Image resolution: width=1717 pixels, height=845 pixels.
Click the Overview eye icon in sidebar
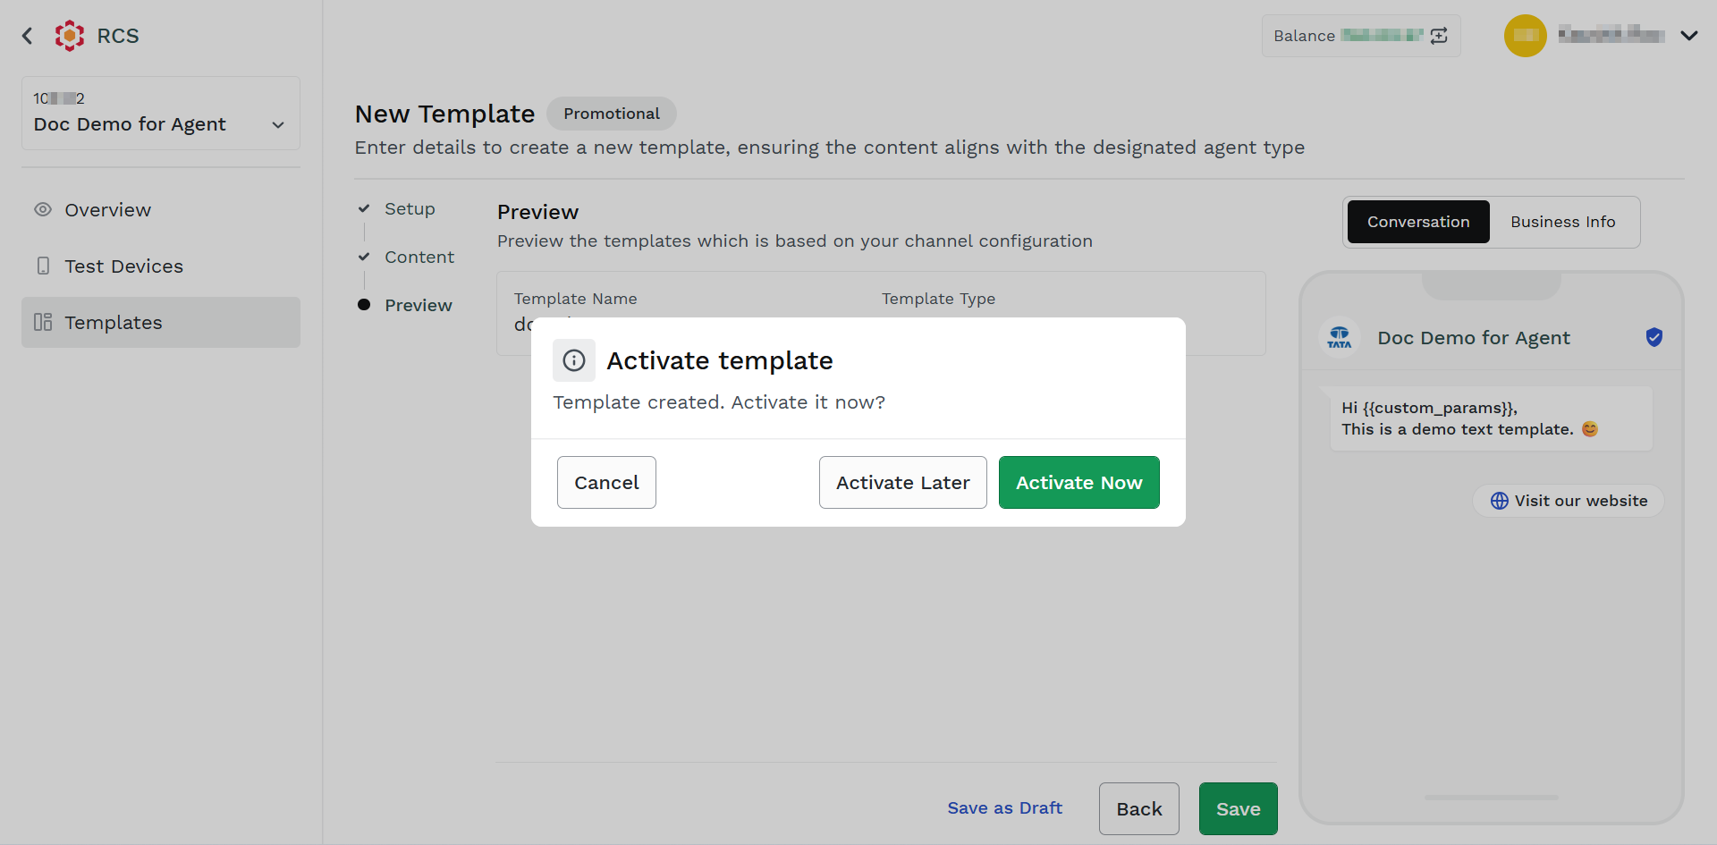pos(43,209)
